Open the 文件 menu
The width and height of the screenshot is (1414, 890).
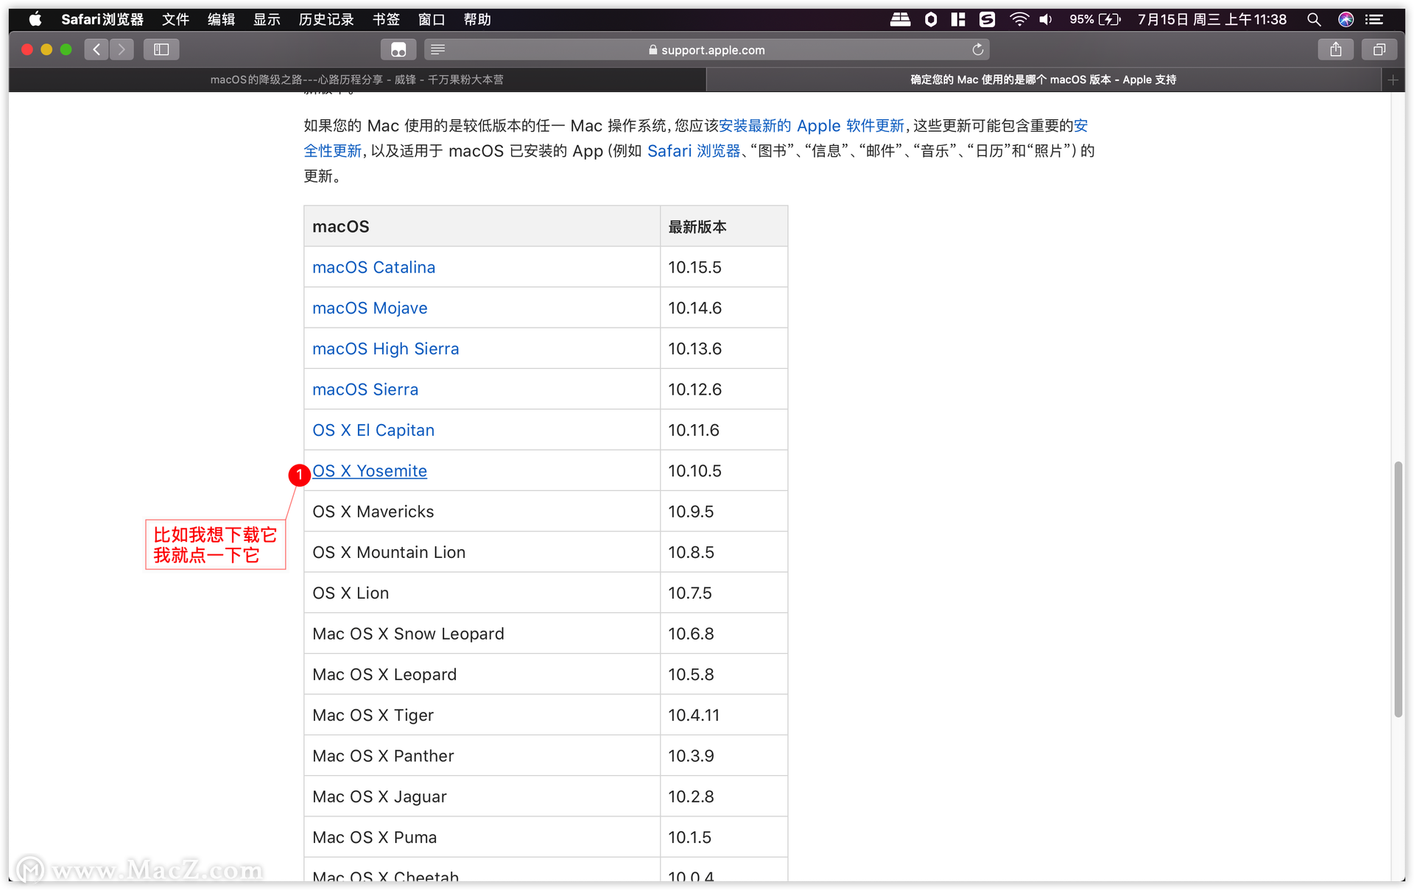(175, 19)
